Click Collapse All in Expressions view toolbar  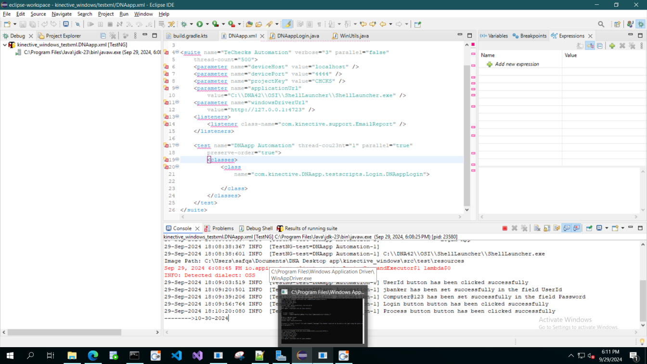(600, 46)
